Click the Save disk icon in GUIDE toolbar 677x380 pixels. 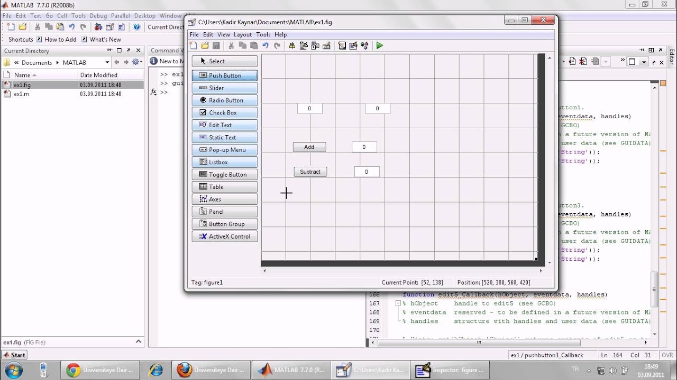(x=216, y=46)
